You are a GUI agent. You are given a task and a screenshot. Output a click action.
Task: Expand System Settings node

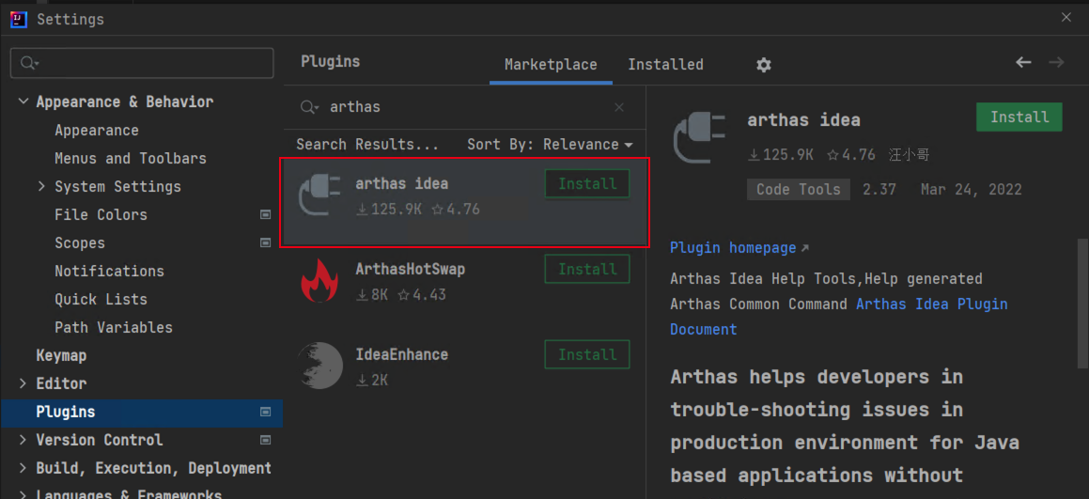point(41,187)
